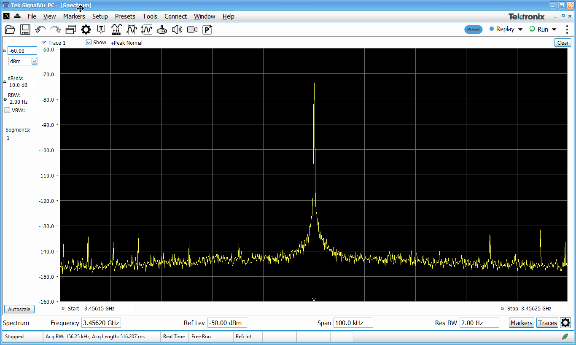Expand the Trace 1 selector triangle
The height and width of the screenshot is (345, 576).
(x=44, y=42)
